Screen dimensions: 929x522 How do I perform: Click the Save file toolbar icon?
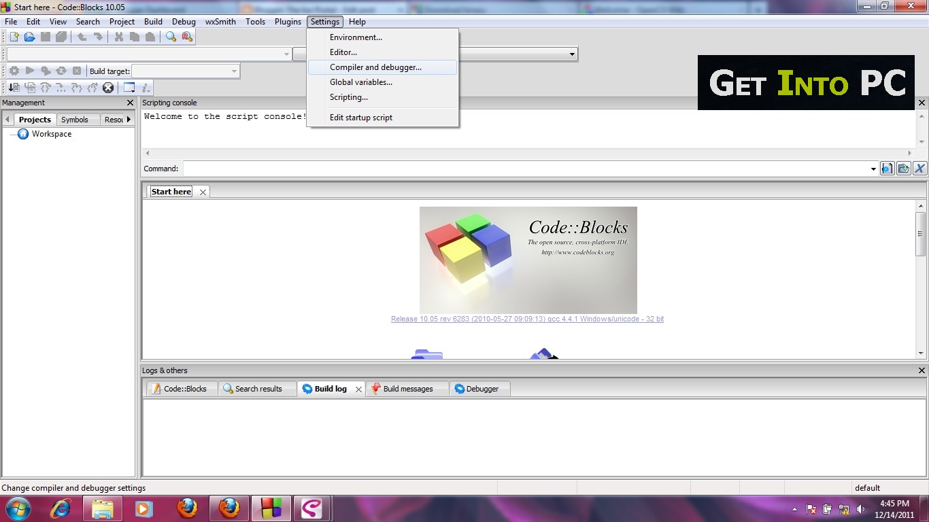point(46,37)
